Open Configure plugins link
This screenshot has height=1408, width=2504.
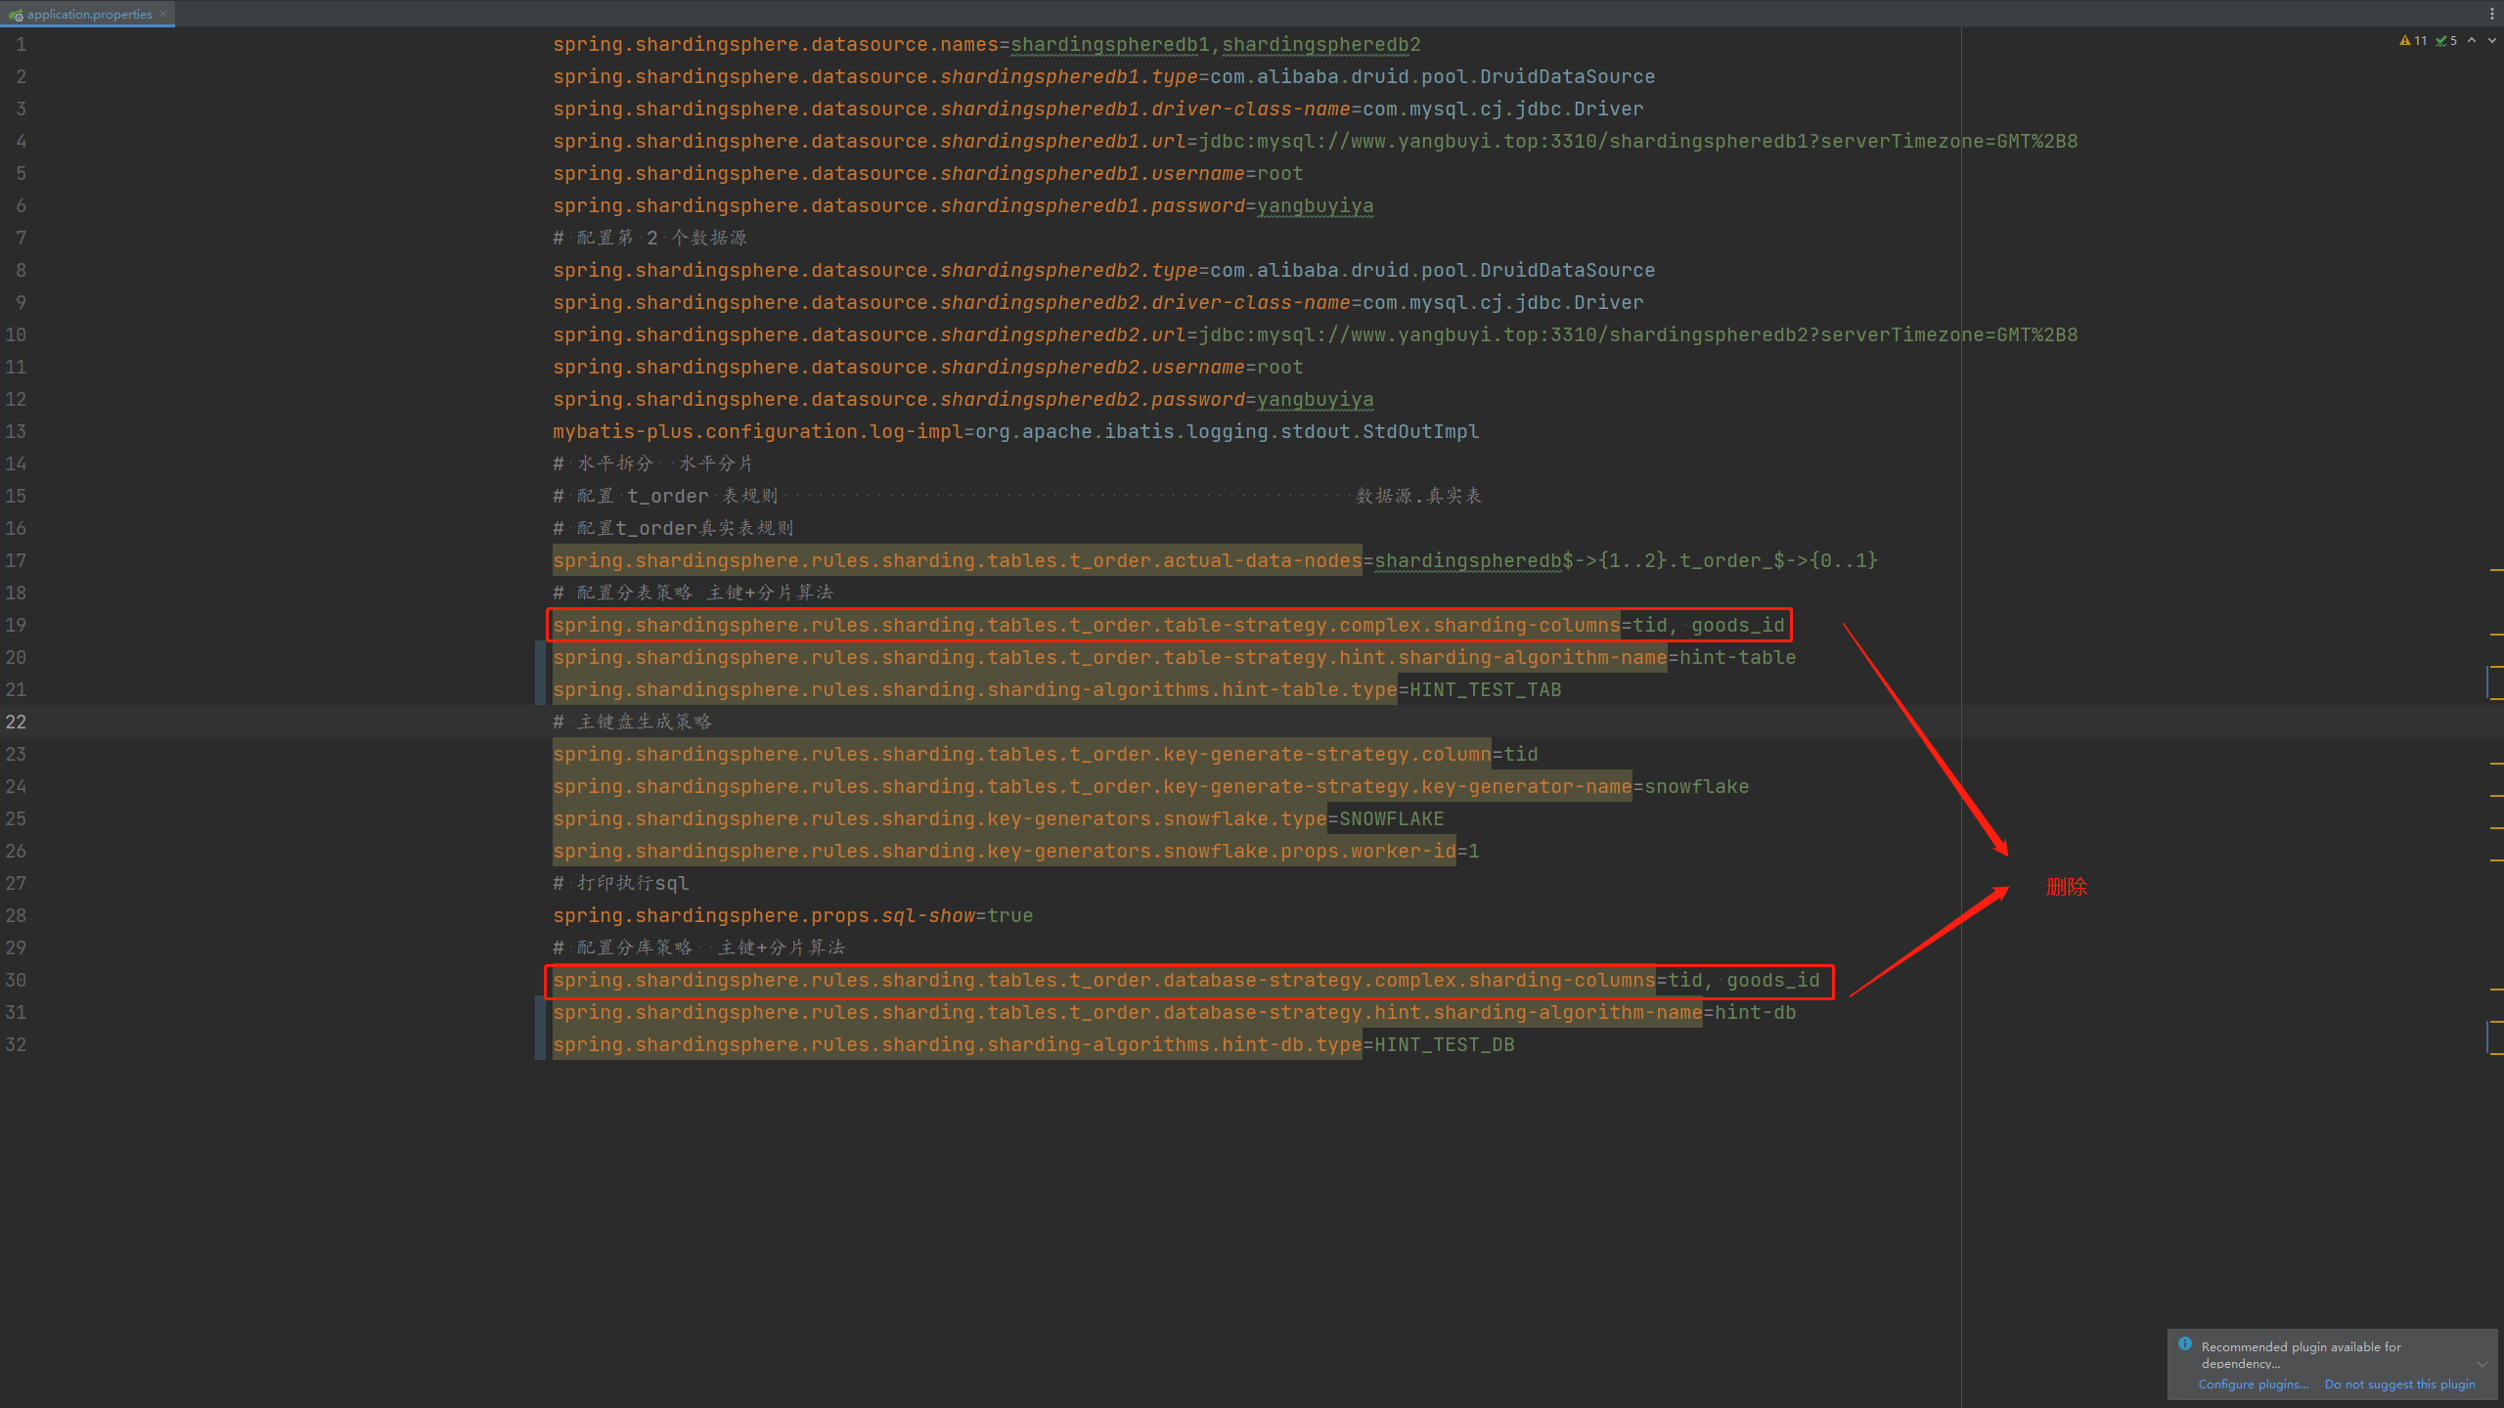pos(2253,1385)
